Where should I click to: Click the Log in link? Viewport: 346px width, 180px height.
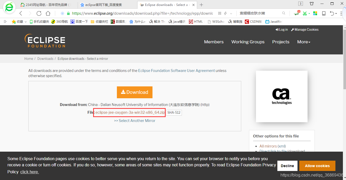(x=282, y=29)
